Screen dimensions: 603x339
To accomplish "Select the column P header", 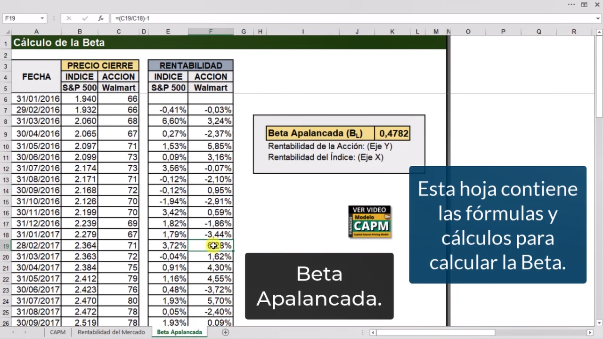I will 503,32.
